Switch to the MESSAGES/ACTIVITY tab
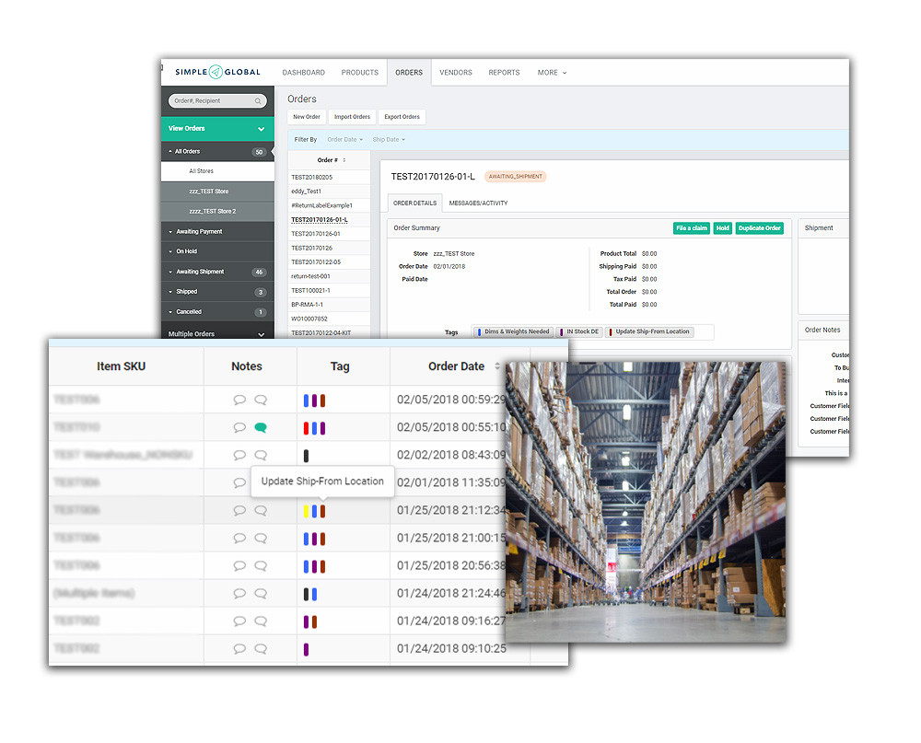 coord(478,203)
